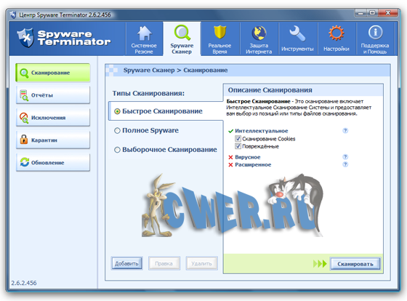Click the green triple-arrow beside Сканировать
Screen dimensions: 407x301
pyautogui.click(x=320, y=264)
